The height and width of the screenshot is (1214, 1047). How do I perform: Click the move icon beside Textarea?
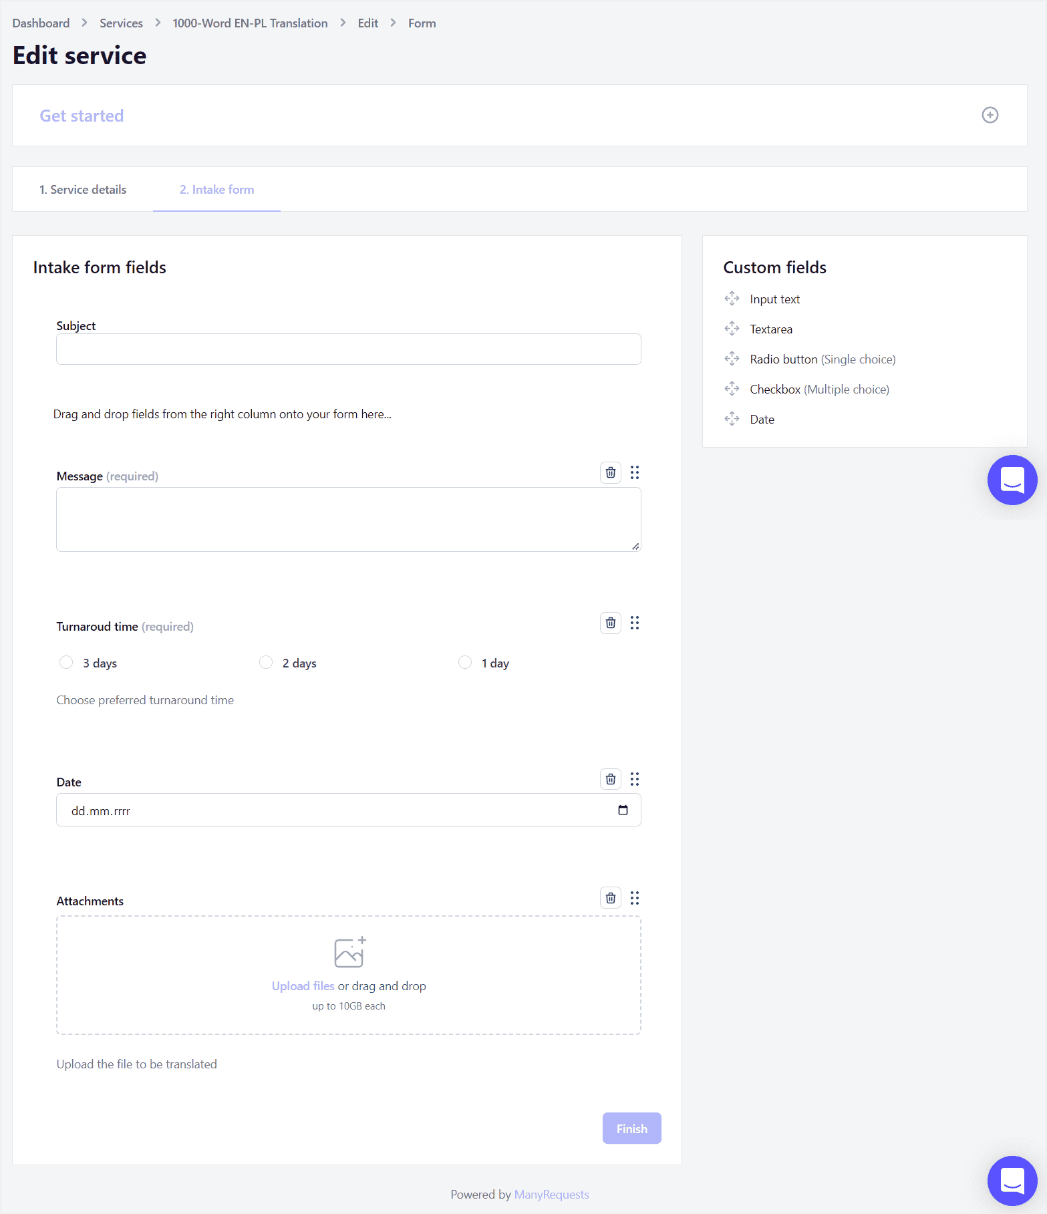(732, 329)
